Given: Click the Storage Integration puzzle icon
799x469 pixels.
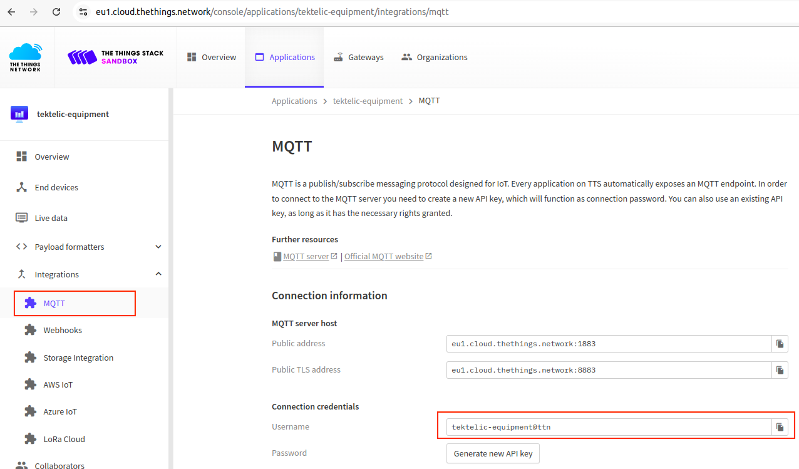Looking at the screenshot, I should tap(30, 358).
